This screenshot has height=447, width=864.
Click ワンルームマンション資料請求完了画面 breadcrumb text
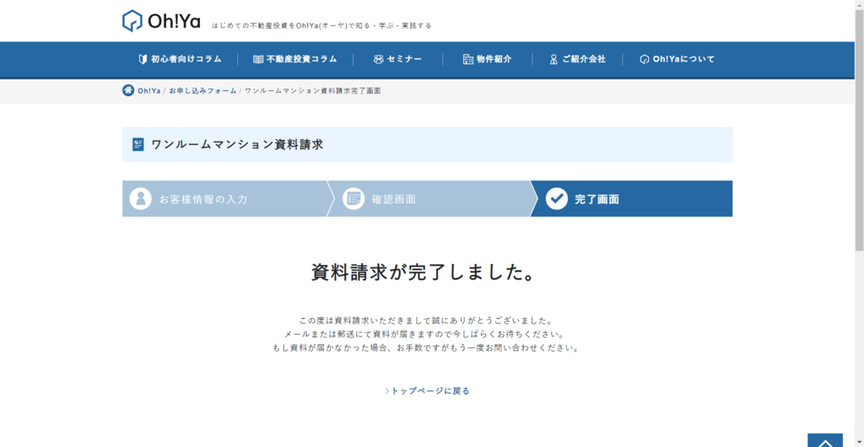tap(312, 91)
